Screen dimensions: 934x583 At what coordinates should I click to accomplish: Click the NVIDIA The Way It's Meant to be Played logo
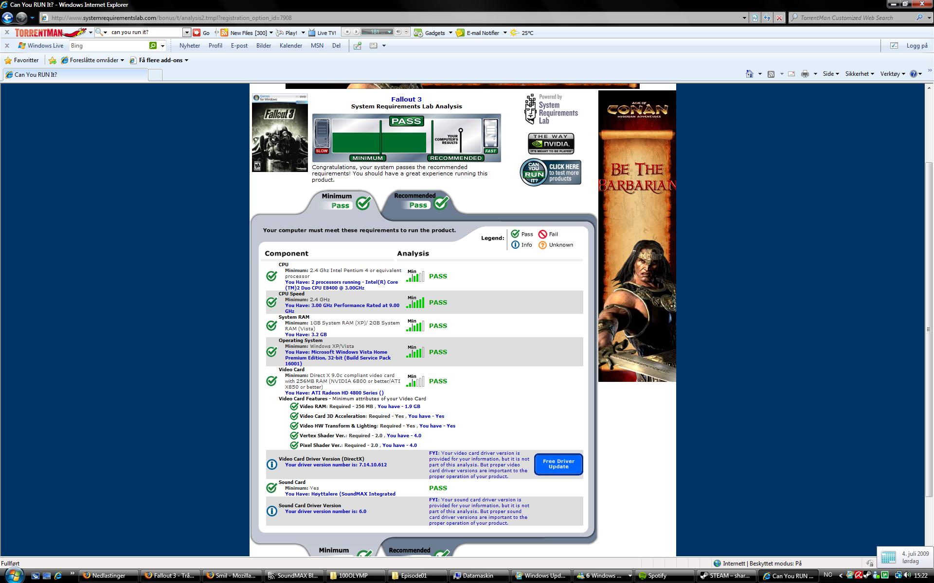click(551, 144)
